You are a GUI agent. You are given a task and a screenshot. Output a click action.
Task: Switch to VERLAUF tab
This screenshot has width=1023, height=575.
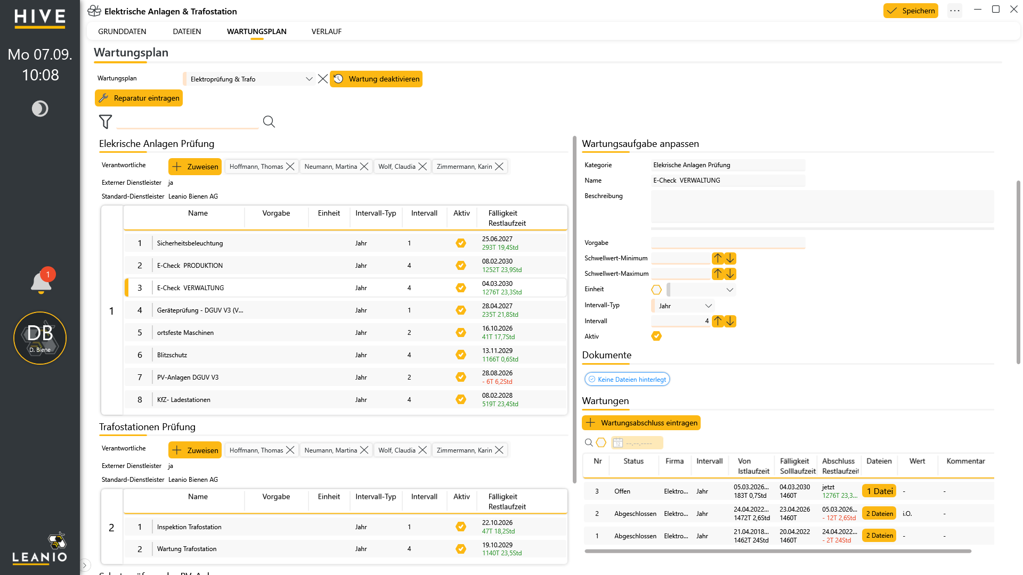327,31
